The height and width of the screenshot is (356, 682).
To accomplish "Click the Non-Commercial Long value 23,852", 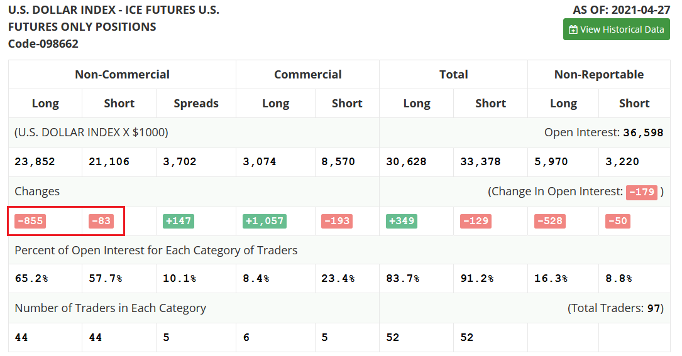I will tap(35, 161).
